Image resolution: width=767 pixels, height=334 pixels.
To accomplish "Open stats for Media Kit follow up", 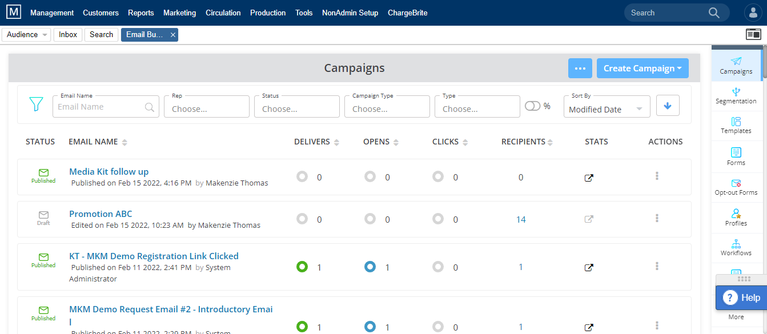I will point(589,178).
